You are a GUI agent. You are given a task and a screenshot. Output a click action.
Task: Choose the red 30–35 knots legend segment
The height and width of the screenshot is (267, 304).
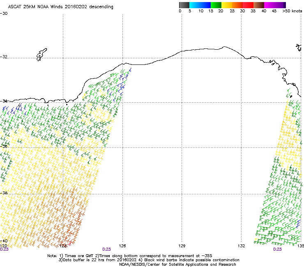[248, 5]
